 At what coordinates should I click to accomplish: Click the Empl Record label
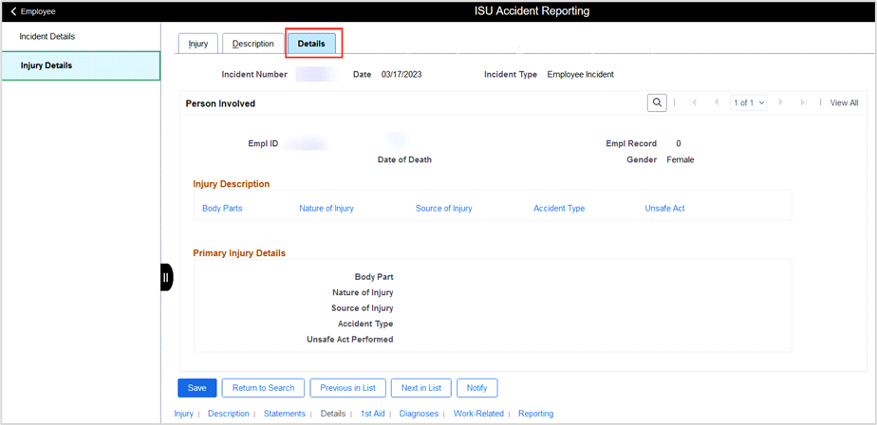click(631, 143)
